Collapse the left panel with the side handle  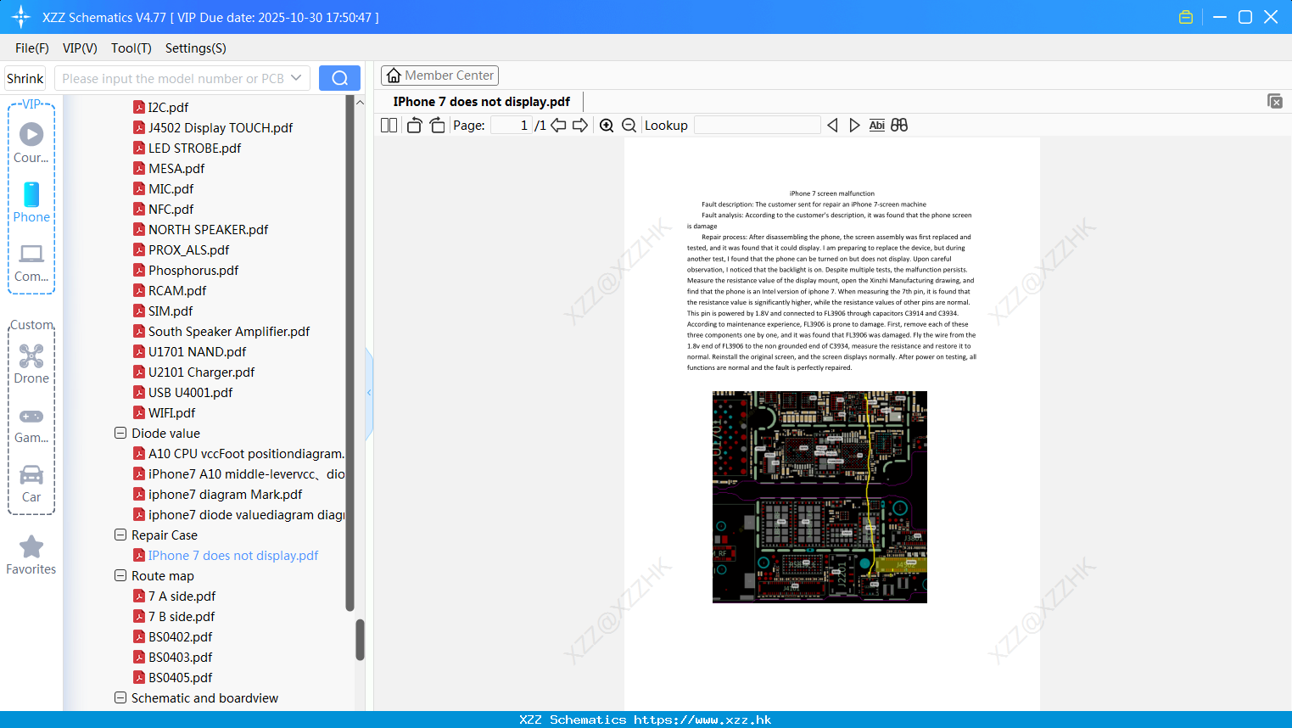369,393
